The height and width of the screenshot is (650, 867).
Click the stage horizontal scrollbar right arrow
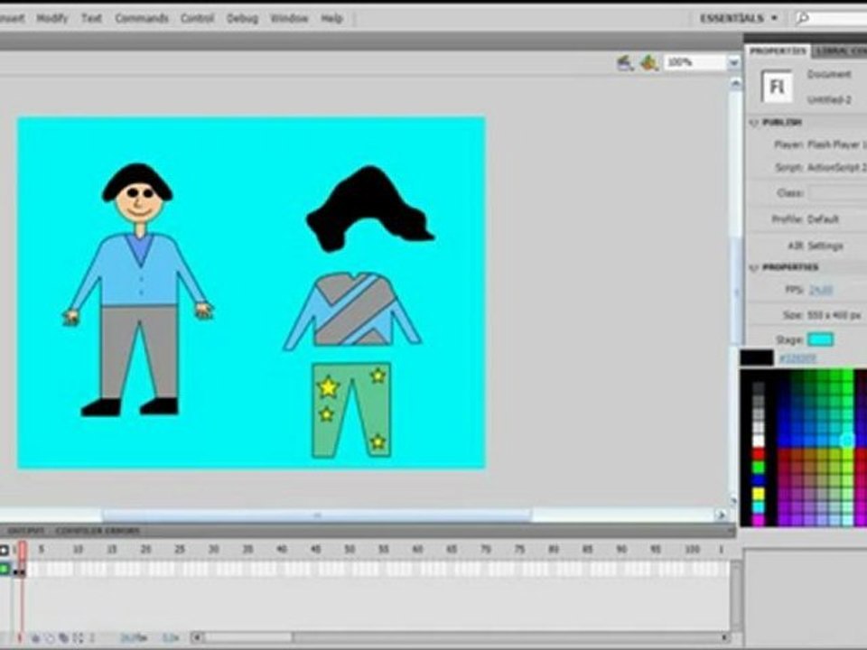(720, 515)
